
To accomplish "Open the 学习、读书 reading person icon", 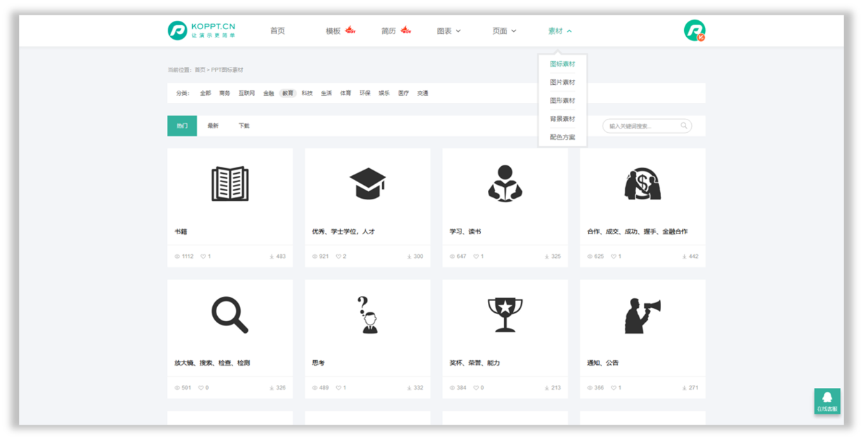I will 505,184.
